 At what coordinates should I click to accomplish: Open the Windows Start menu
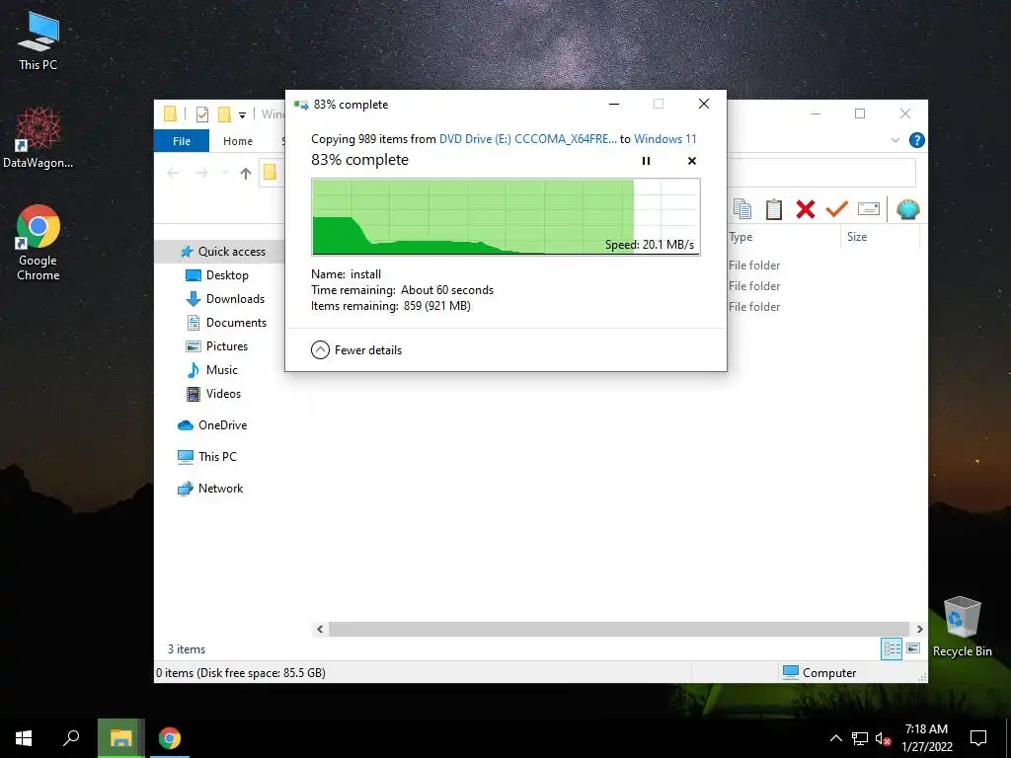click(x=24, y=738)
